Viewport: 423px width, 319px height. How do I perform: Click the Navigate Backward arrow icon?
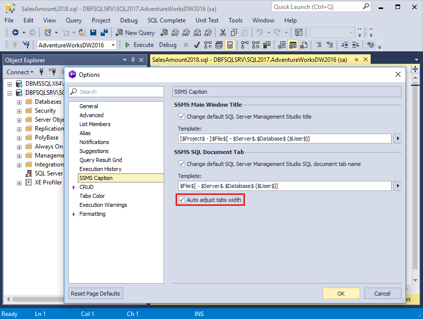[x=15, y=32]
